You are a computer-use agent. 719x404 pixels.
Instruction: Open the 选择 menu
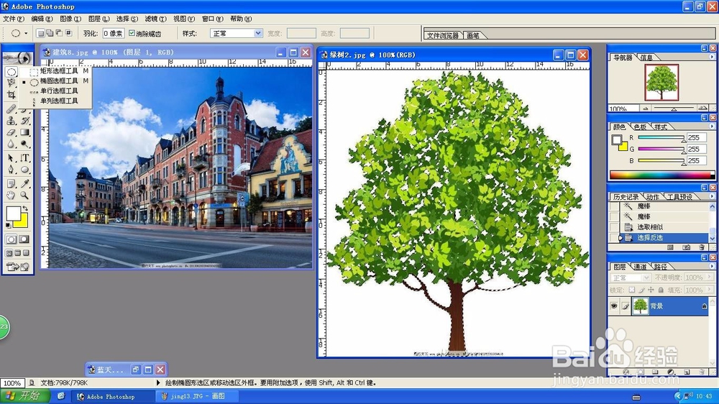coord(127,19)
